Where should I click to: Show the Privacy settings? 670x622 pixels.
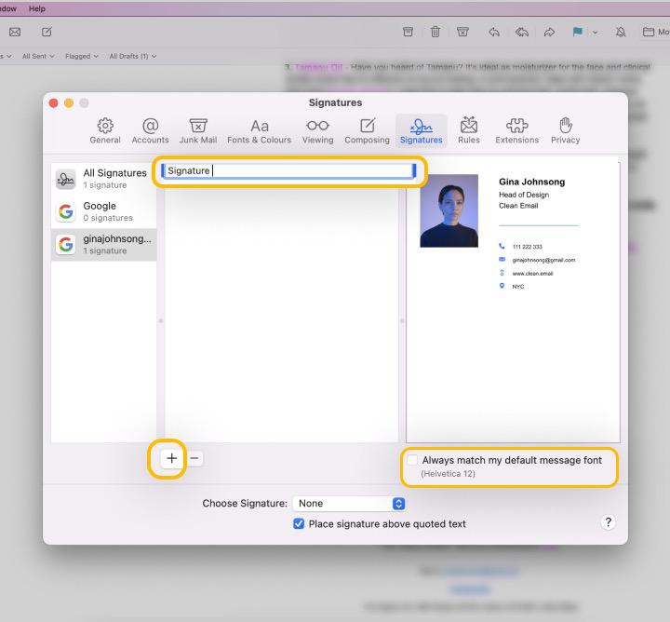(x=565, y=130)
